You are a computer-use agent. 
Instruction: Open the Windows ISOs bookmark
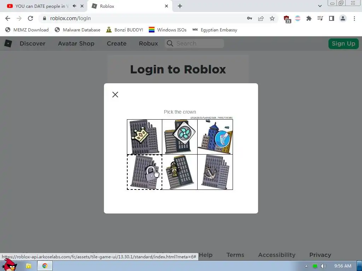coord(168,30)
